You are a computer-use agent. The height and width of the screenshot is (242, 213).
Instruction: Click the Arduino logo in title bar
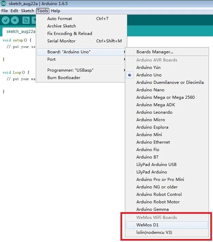[3, 3]
